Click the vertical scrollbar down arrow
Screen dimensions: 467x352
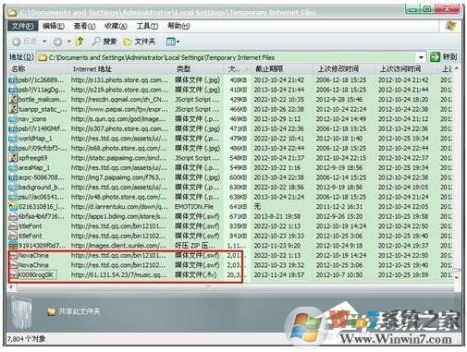[x=457, y=277]
